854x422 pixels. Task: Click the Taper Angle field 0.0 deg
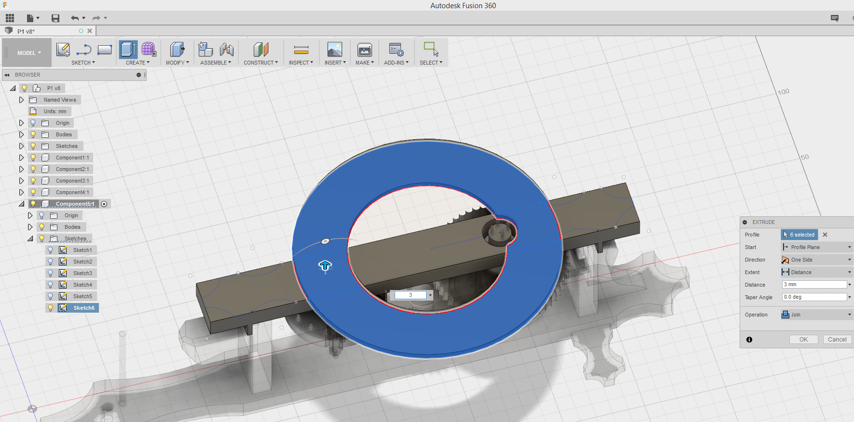point(814,297)
